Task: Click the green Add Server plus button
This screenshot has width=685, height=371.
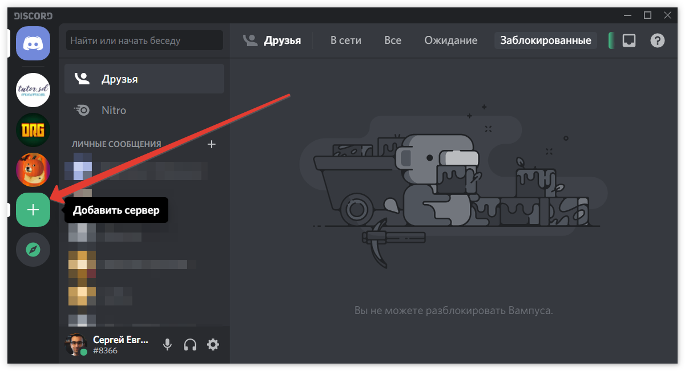Action: tap(33, 210)
